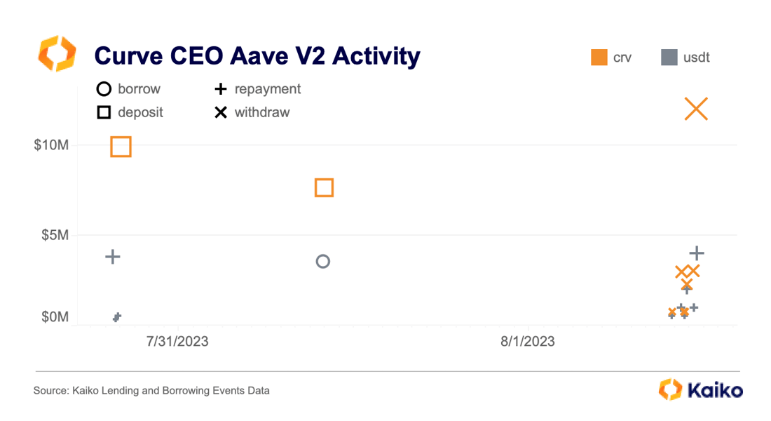The height and width of the screenshot is (421, 771).
Task: Click the Kaiko brand logo at the bottom right
Action: [701, 389]
